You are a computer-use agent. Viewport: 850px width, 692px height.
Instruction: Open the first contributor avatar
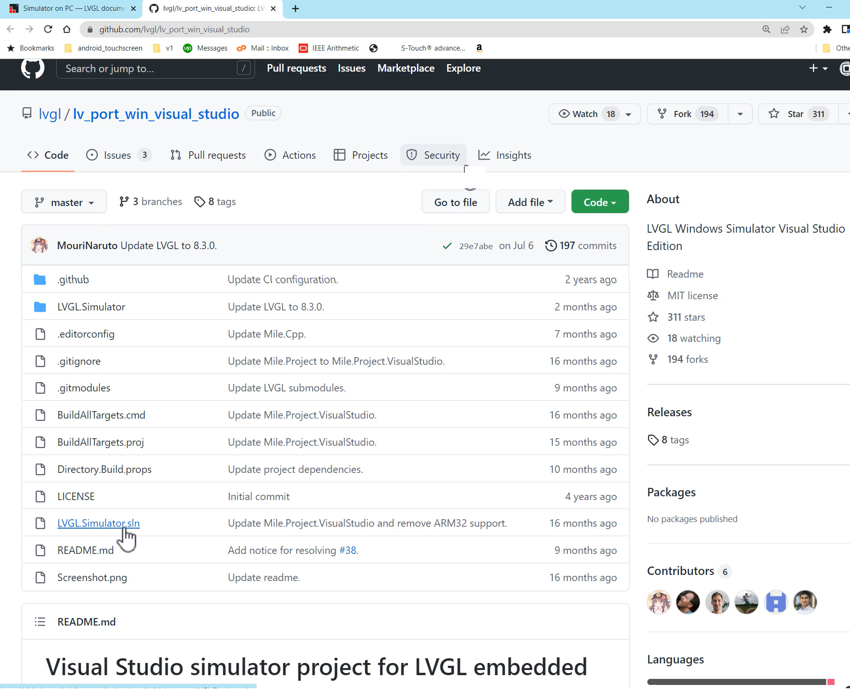click(x=659, y=602)
